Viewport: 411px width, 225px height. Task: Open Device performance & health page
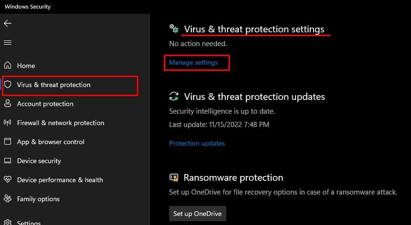60,180
